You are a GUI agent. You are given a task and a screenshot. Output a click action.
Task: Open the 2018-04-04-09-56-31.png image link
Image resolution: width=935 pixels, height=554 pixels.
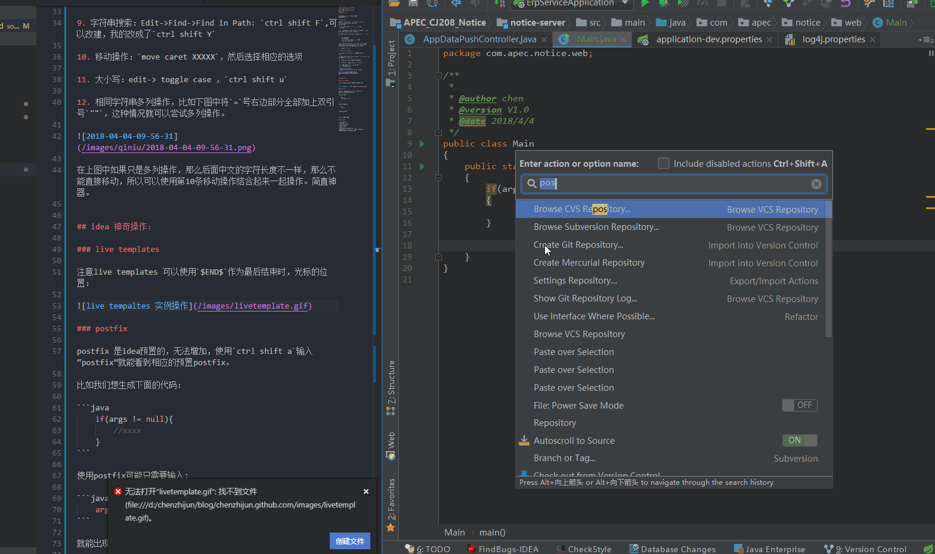coord(166,148)
